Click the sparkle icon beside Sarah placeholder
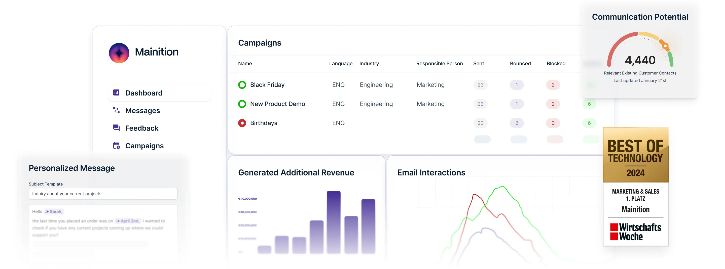 click(47, 211)
